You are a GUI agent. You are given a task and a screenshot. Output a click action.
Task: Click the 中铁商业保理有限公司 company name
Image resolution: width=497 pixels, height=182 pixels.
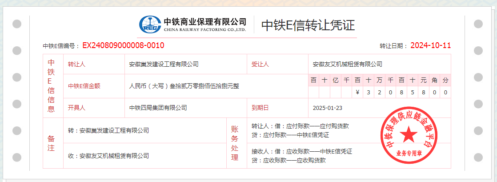(x=205, y=22)
